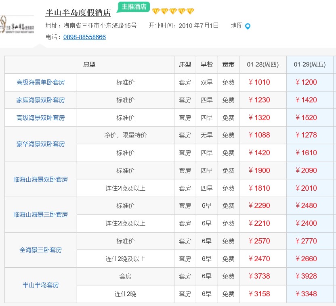Select the 高级海景单卧套房 room type

pos(40,82)
